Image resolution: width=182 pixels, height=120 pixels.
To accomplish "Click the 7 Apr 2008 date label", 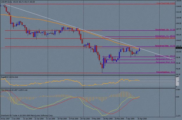I will coord(130,119).
